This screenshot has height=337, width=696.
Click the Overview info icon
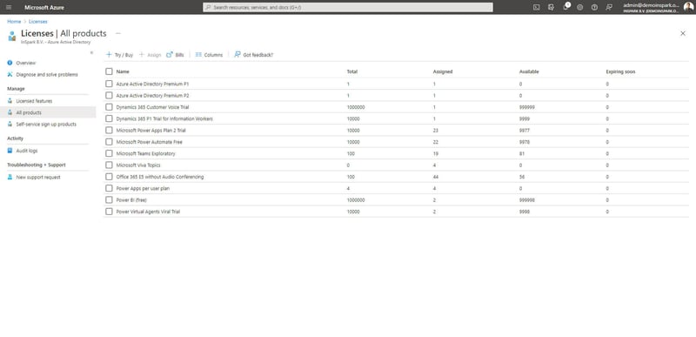10,63
